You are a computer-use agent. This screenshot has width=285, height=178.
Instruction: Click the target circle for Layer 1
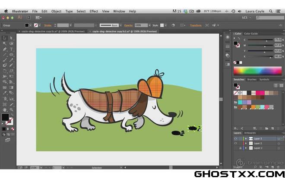tap(279, 148)
